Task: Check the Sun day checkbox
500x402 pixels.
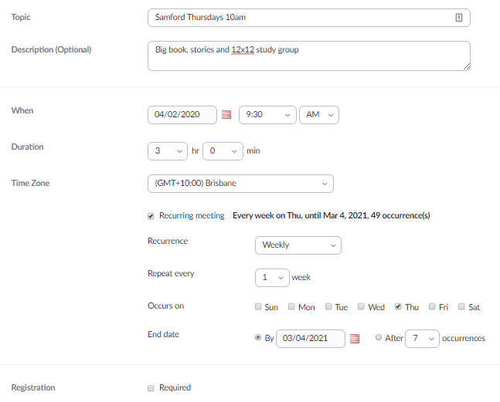Action: (x=258, y=306)
